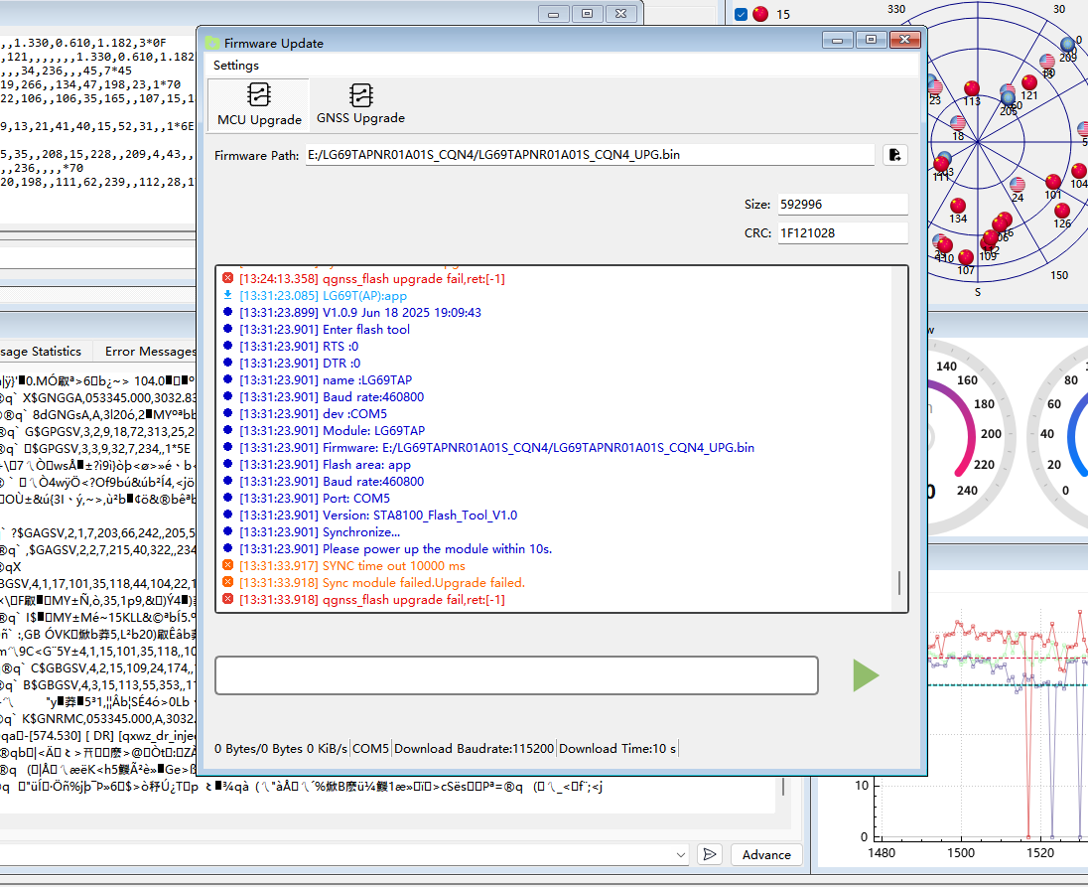Click the Firmware Path input field

(590, 155)
